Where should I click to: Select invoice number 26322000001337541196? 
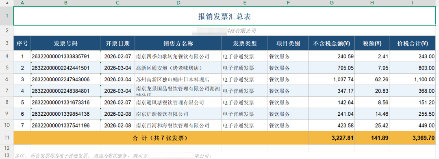point(65,125)
